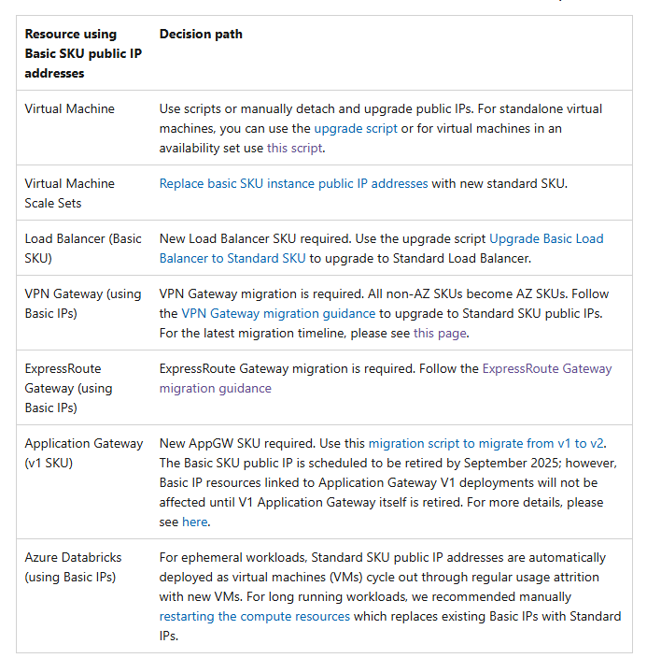Click text 'New Load Balancer SKU required.'

click(256, 239)
